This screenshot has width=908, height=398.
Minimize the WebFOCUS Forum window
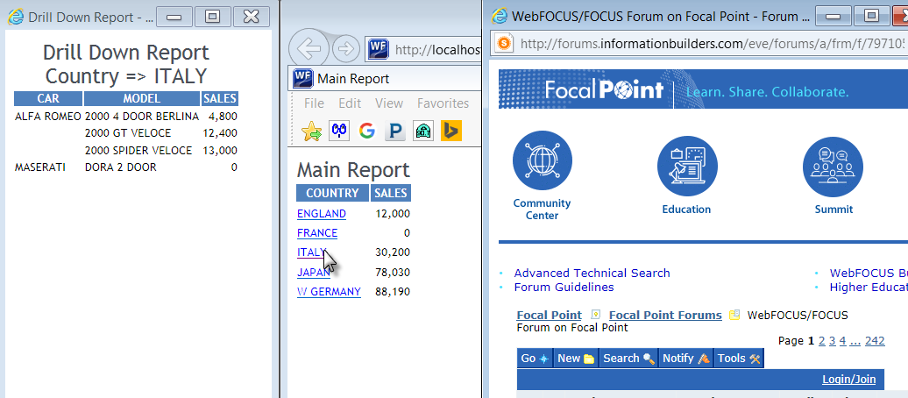pos(834,16)
